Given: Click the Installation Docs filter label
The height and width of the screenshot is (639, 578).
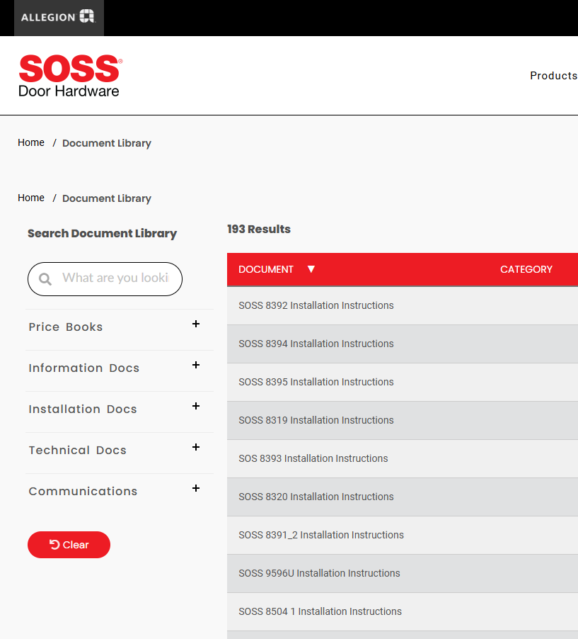Looking at the screenshot, I should point(83,409).
